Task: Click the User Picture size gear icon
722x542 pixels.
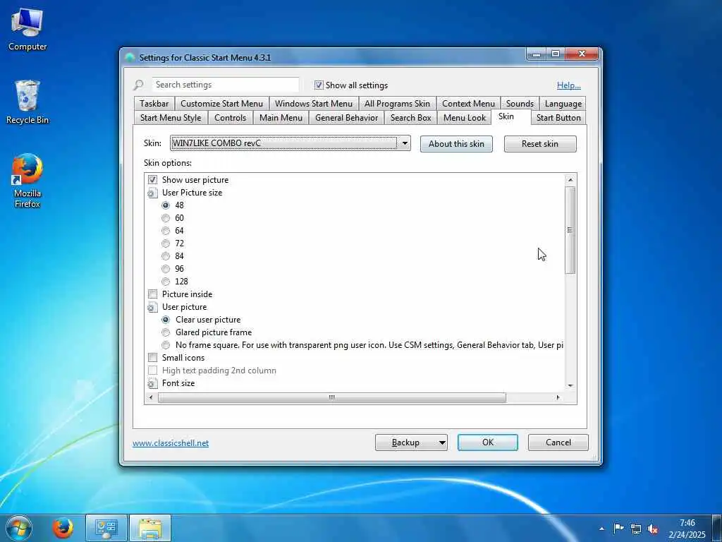Action: [x=152, y=193]
